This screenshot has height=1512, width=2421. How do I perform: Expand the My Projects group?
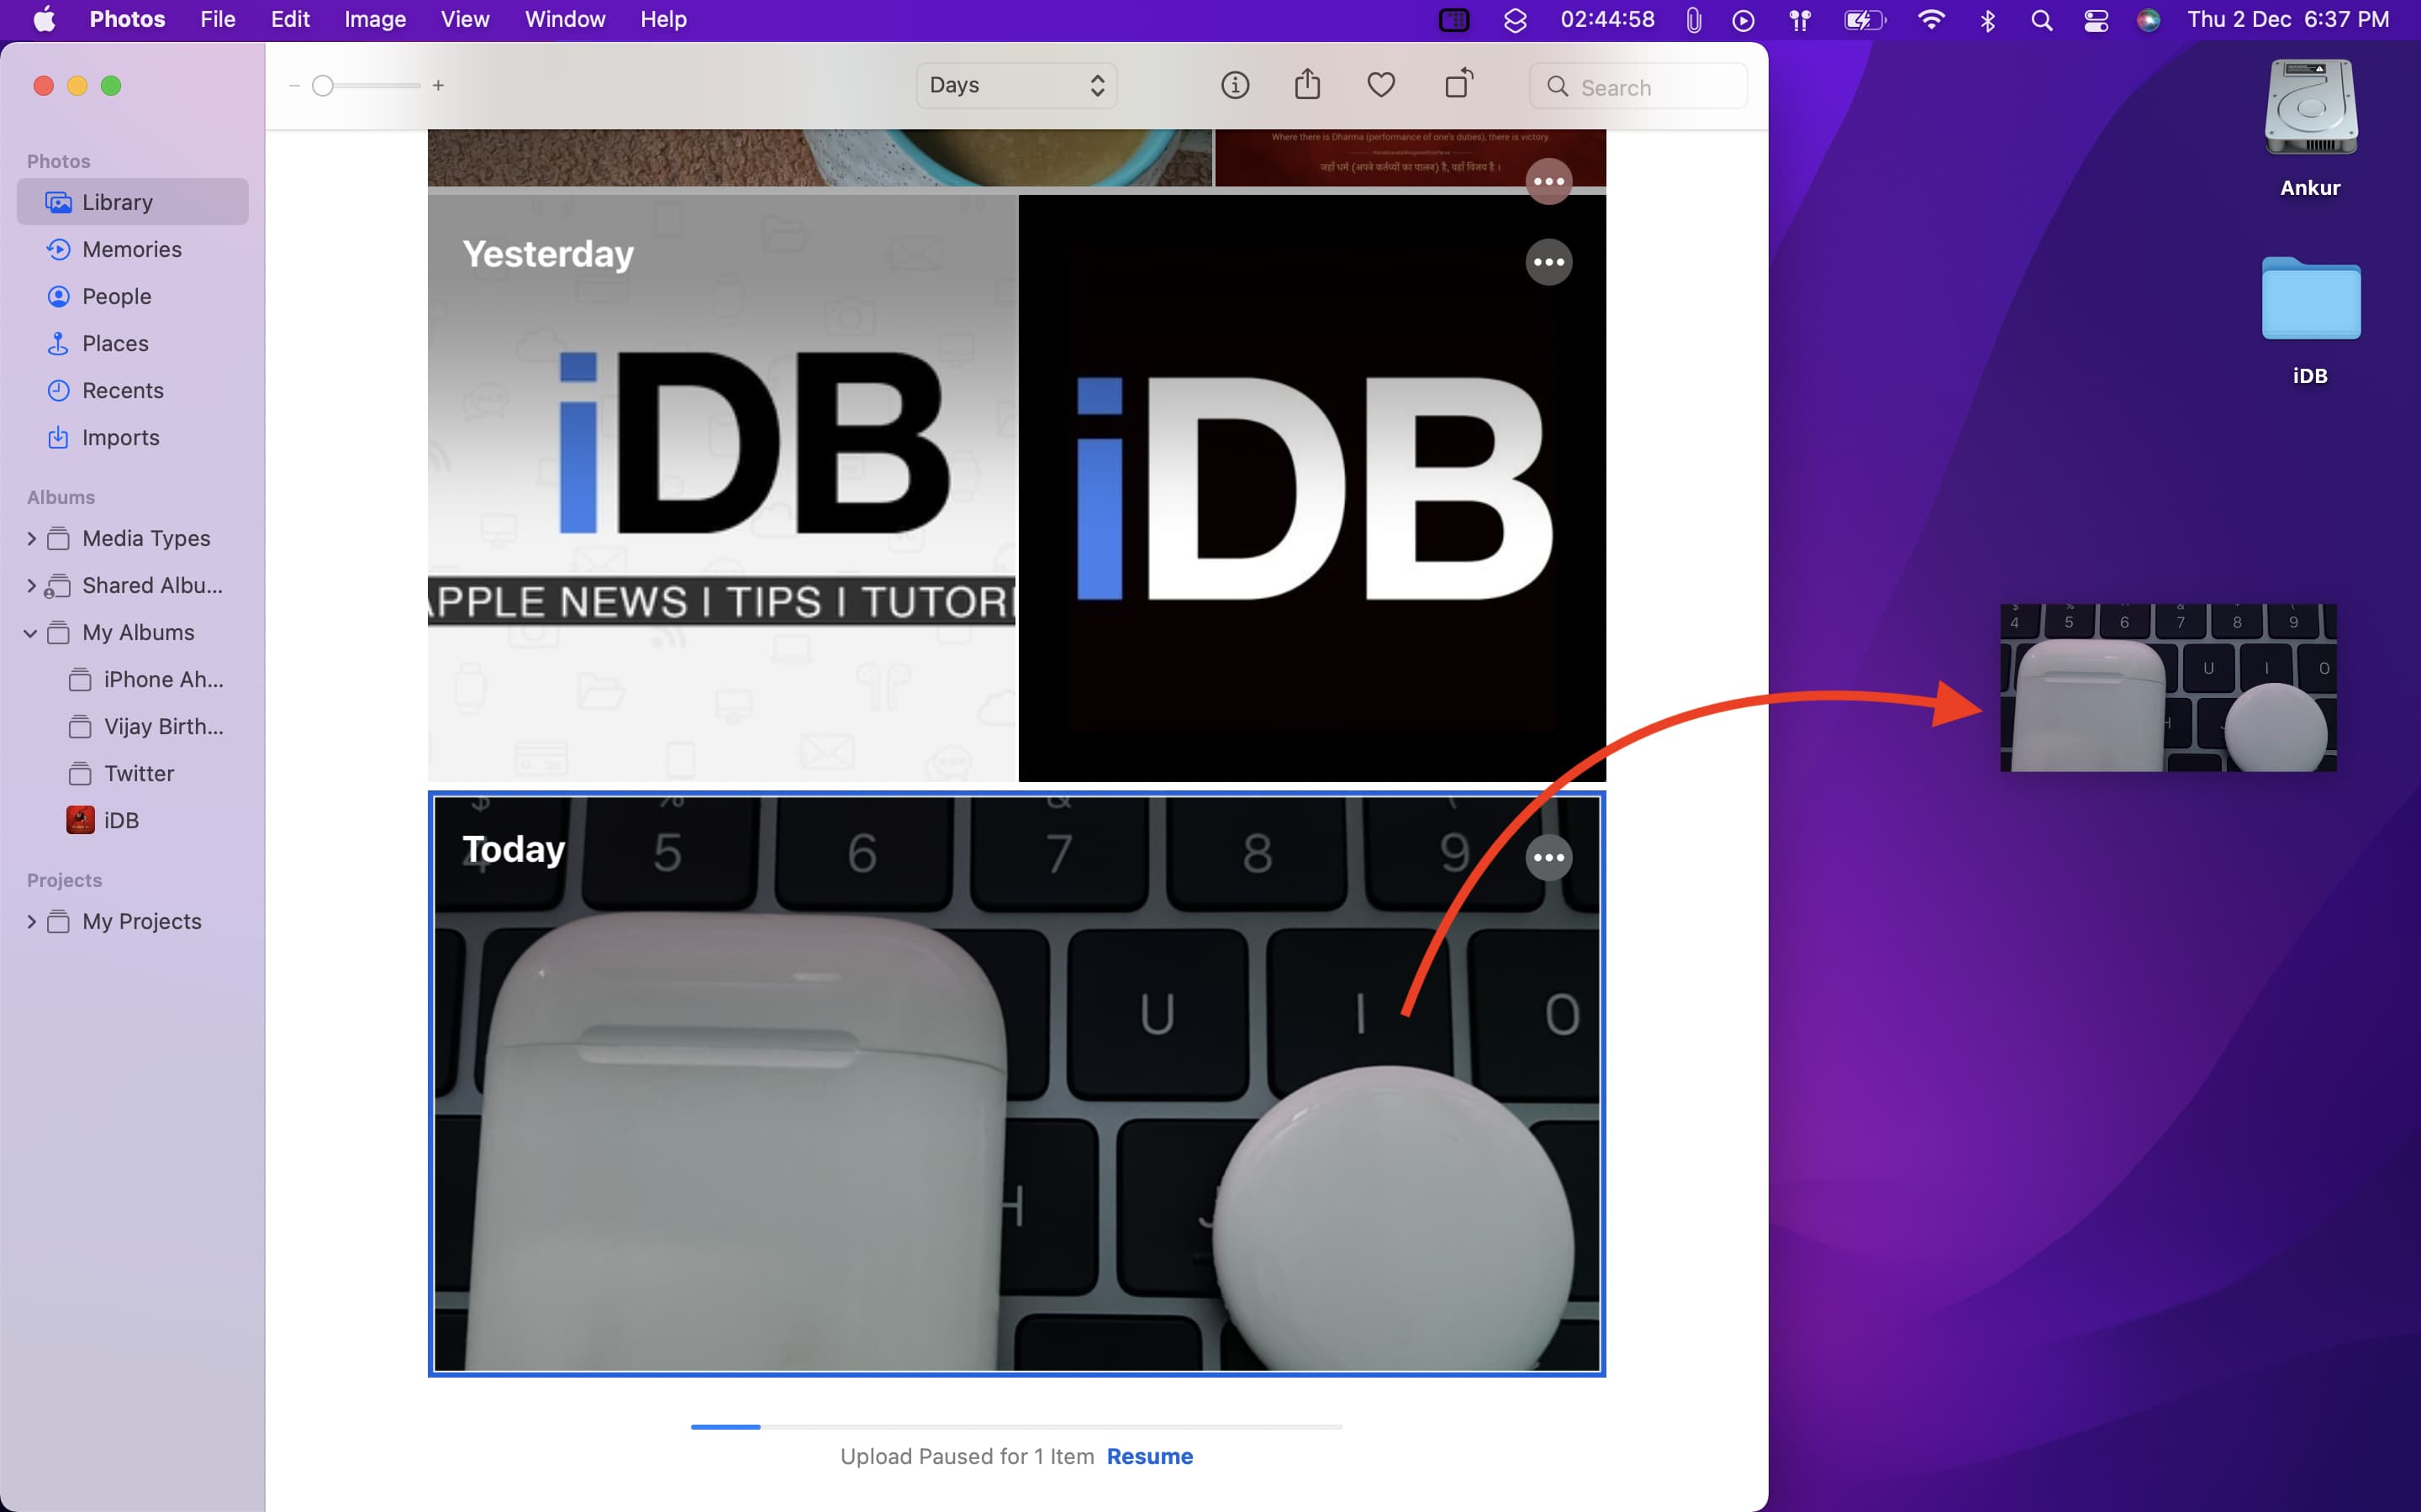pyautogui.click(x=31, y=922)
